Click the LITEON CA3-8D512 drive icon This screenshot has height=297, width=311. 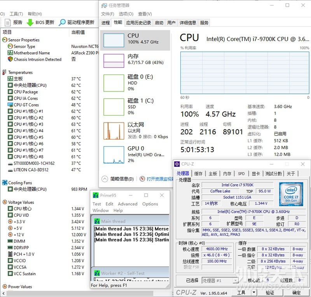10,170
